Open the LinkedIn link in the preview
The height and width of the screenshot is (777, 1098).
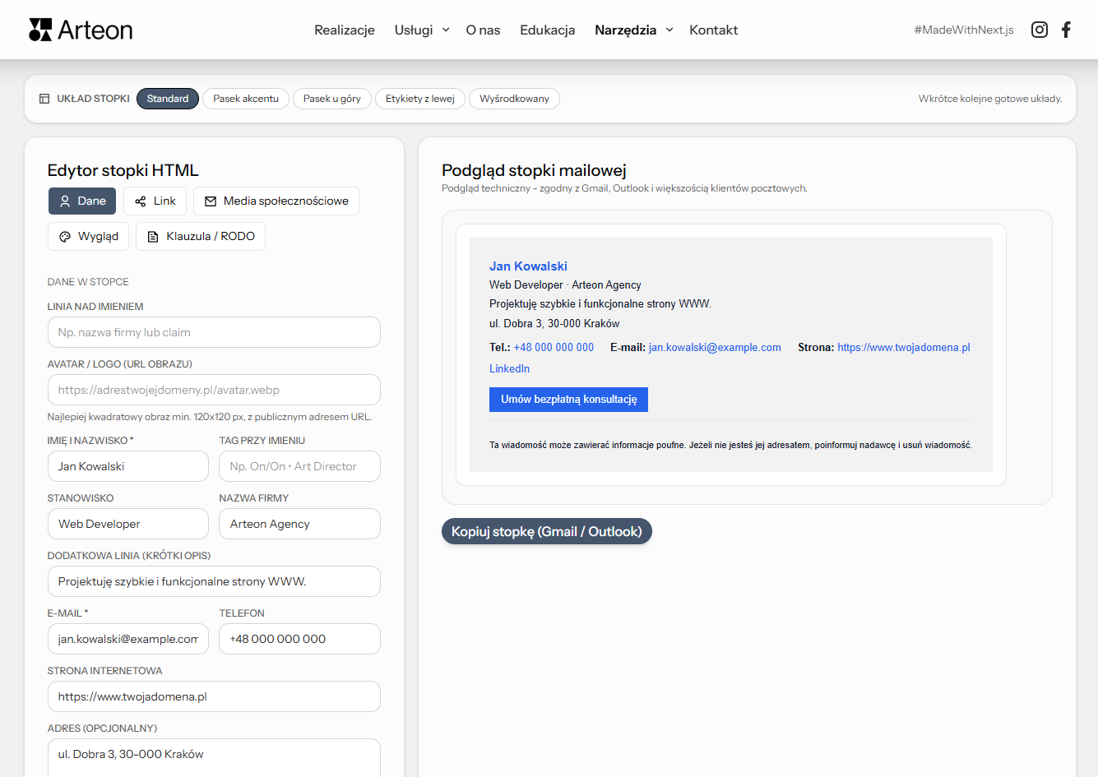[509, 368]
